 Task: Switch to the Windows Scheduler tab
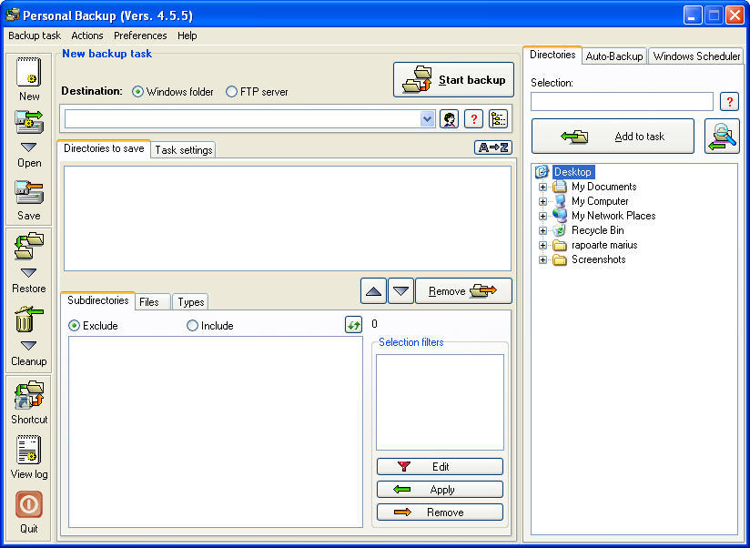(696, 56)
